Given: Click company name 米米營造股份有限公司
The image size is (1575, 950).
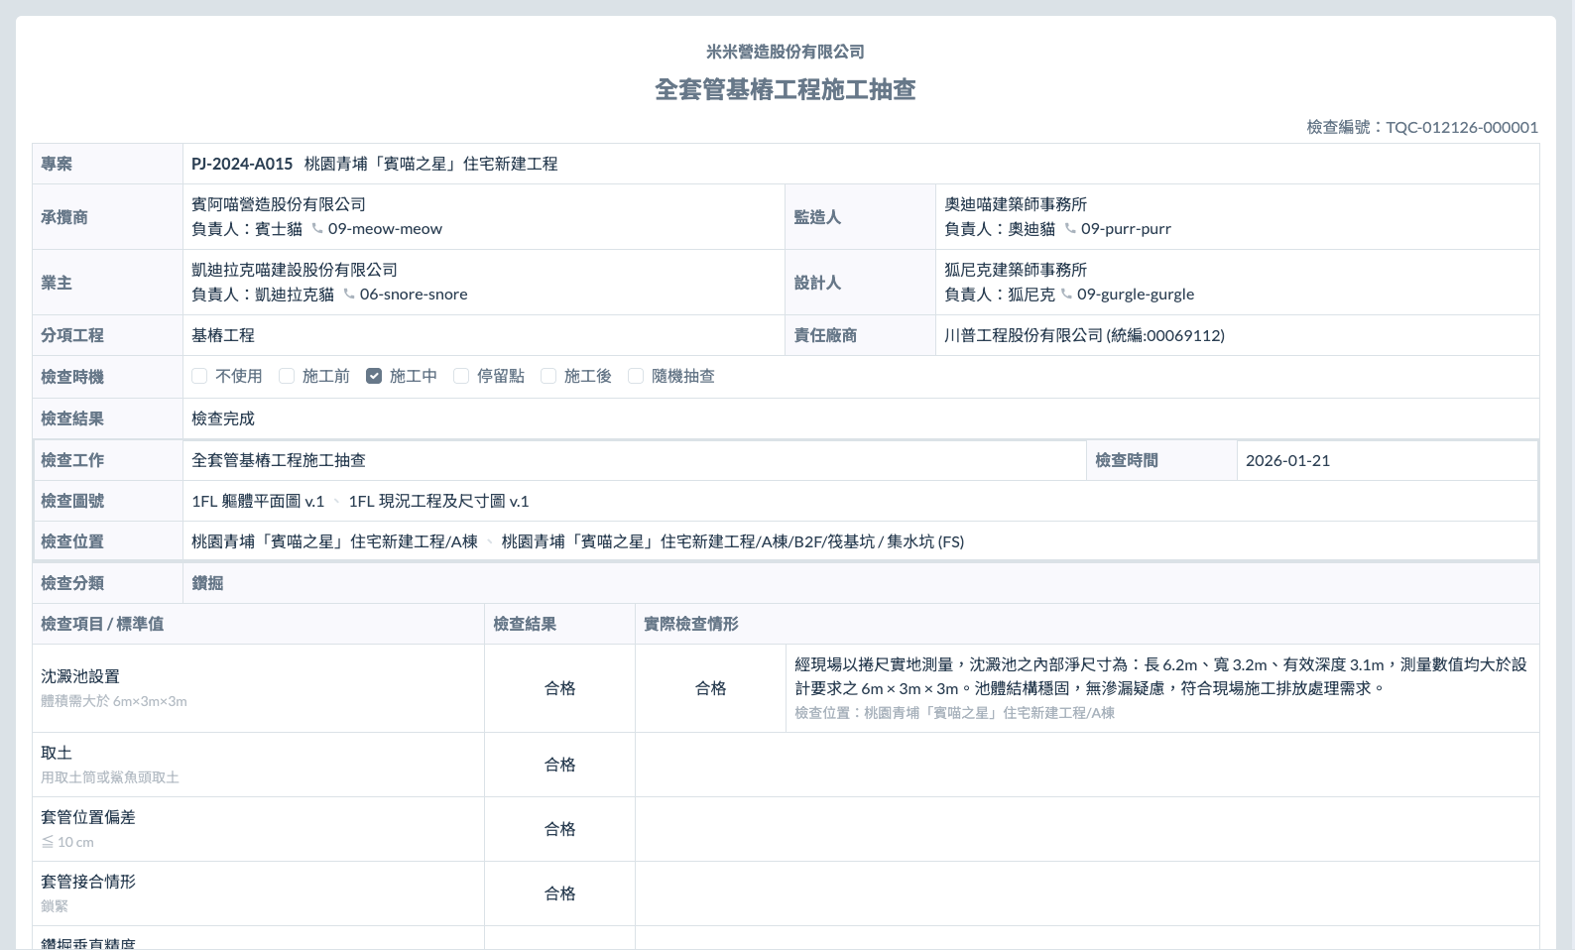Looking at the screenshot, I should (786, 52).
